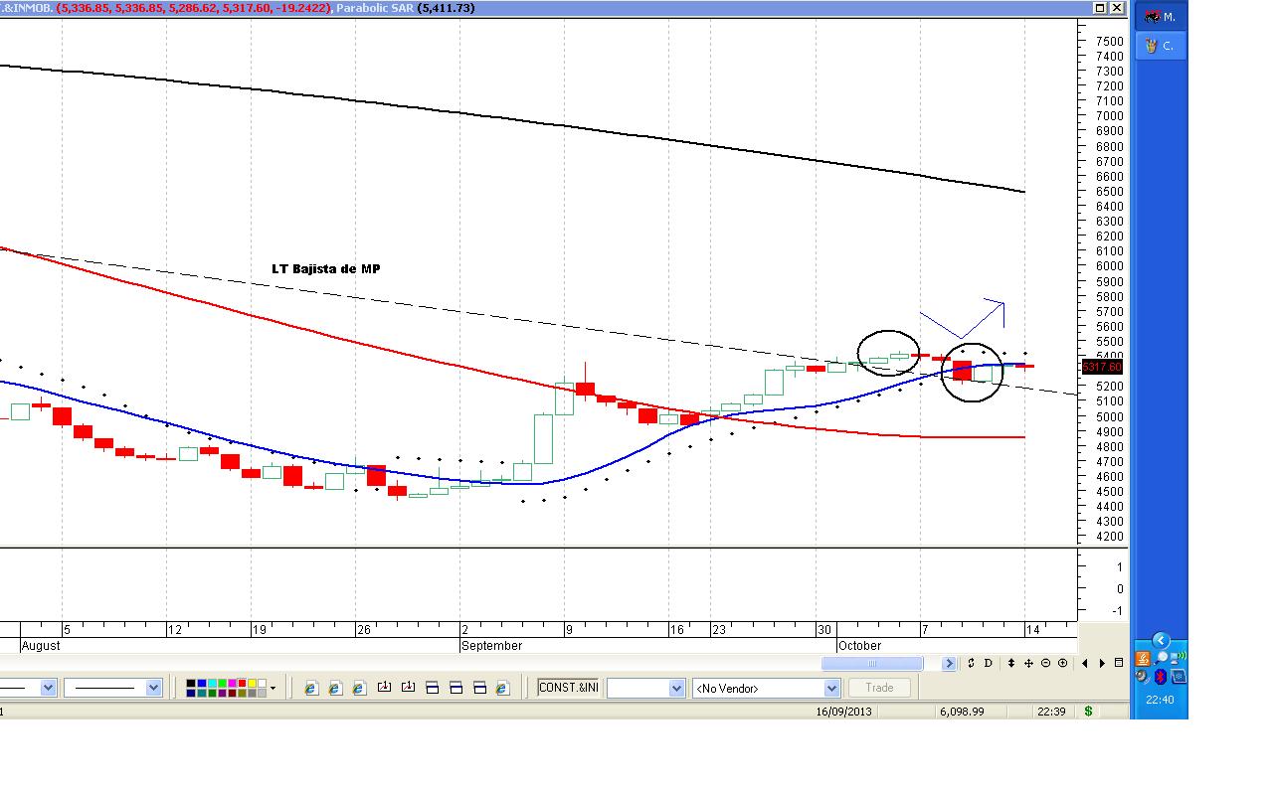This screenshot has width=1273, height=795.
Task: Click the 7500 price axis label
Action: (1109, 42)
